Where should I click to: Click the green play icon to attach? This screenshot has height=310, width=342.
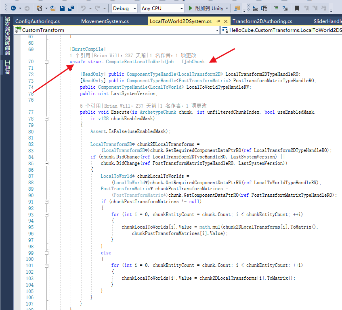click(191, 8)
